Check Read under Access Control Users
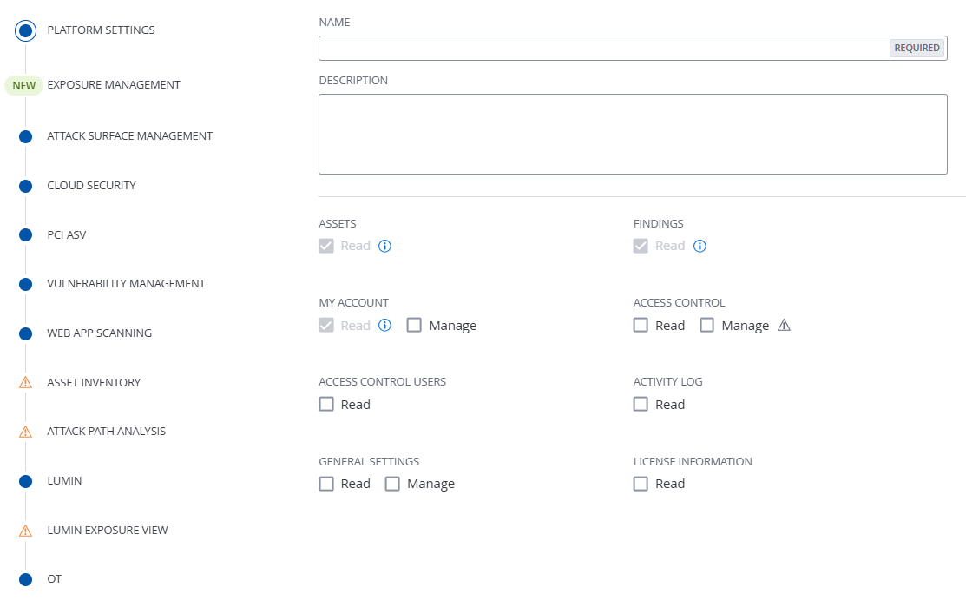This screenshot has height=607, width=966. (x=326, y=405)
